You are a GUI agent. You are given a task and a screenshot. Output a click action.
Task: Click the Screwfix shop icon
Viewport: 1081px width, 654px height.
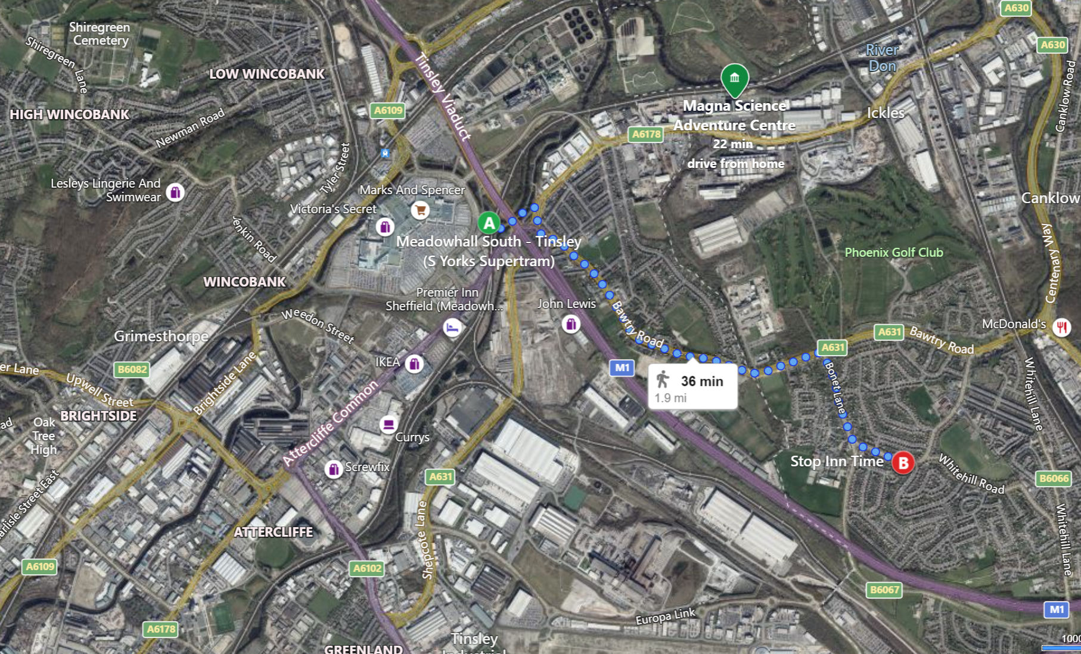(334, 469)
